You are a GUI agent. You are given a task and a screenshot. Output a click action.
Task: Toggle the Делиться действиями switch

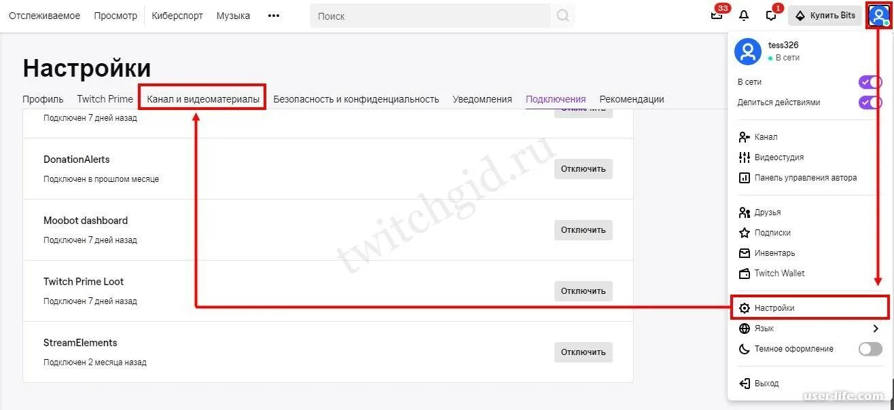click(x=870, y=102)
